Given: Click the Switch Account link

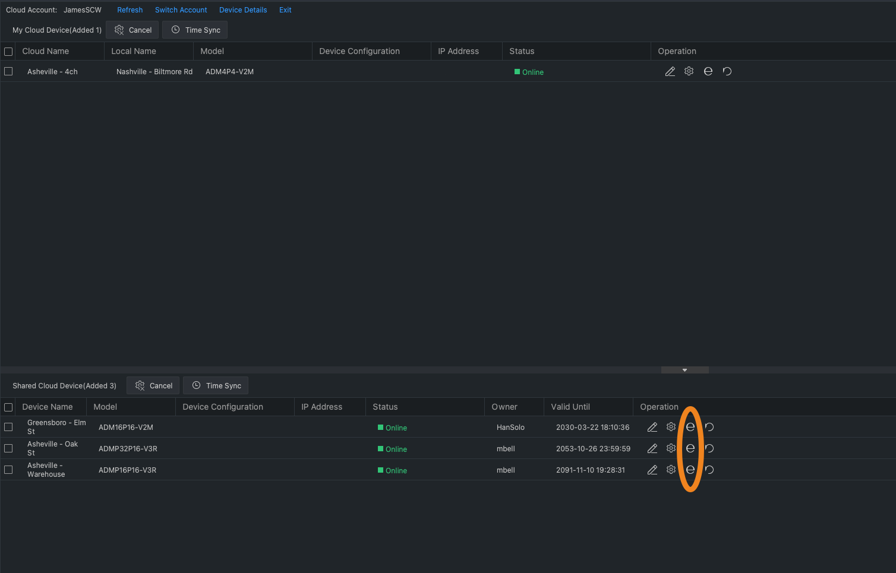Looking at the screenshot, I should tap(181, 10).
